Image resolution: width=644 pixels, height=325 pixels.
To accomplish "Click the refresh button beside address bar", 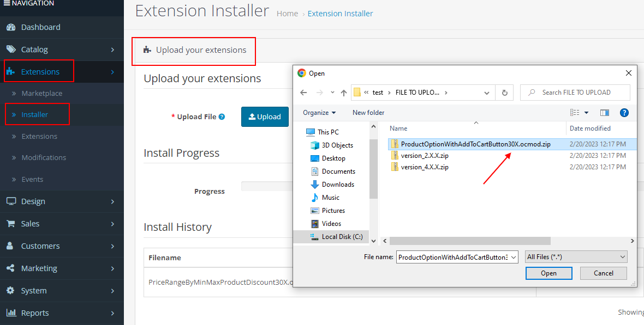I will tap(504, 93).
